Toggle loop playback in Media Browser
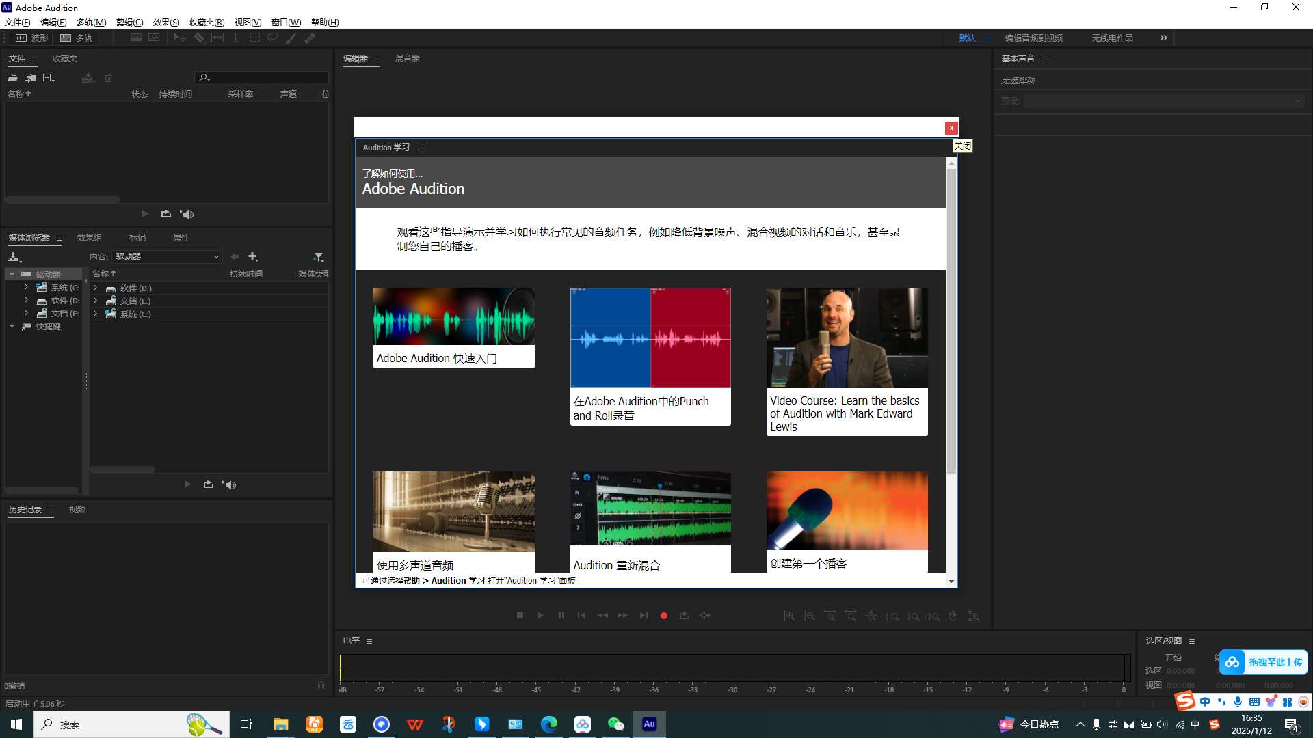1313x738 pixels. (208, 484)
